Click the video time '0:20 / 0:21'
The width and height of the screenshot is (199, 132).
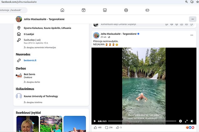point(102,121)
